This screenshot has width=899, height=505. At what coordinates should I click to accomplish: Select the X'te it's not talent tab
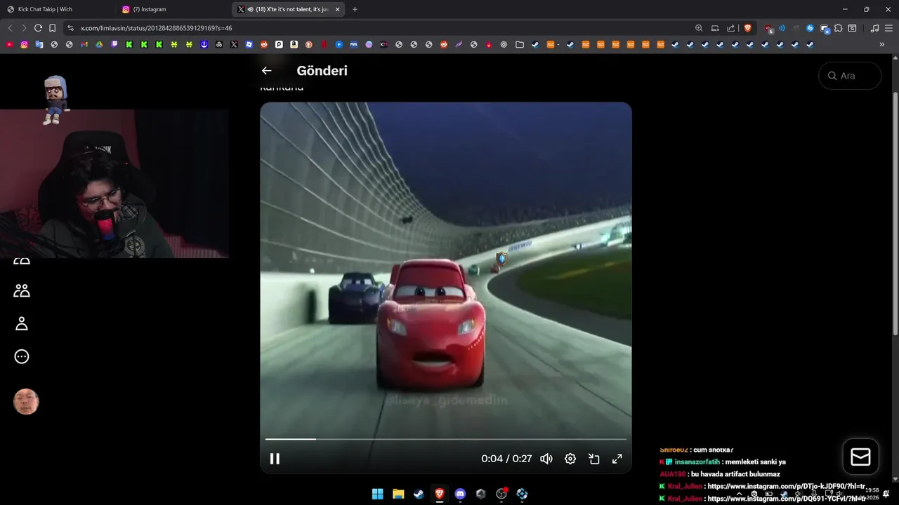click(x=288, y=9)
